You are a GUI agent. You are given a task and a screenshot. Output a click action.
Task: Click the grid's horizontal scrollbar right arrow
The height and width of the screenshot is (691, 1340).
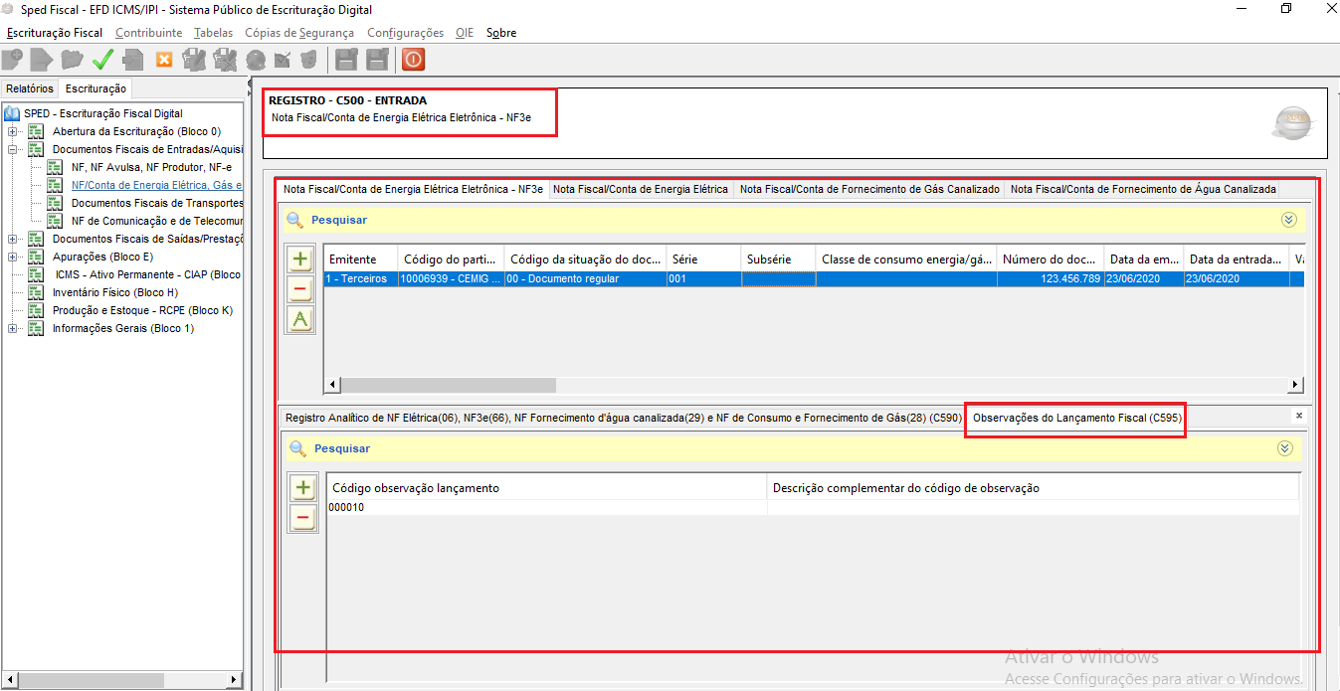click(x=1295, y=385)
